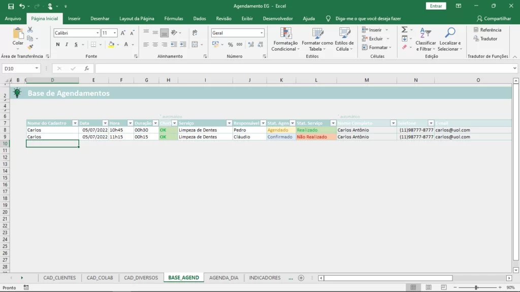Click the Save icon in quick access toolbar
Image resolution: width=520 pixels, height=292 pixels.
[11, 6]
